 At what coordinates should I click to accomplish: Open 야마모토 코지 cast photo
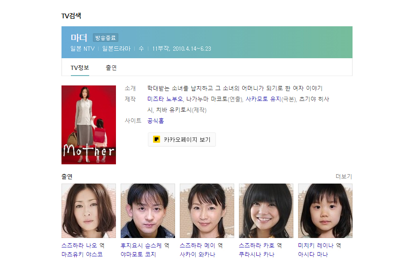click(148, 211)
